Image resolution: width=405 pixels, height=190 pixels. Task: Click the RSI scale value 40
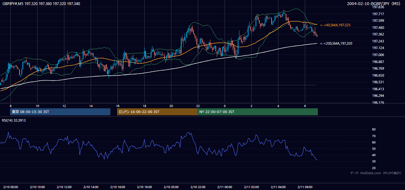(374, 155)
